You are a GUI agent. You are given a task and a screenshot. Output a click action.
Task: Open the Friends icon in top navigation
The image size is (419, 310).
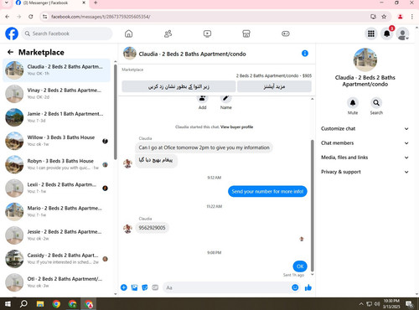pos(168,34)
